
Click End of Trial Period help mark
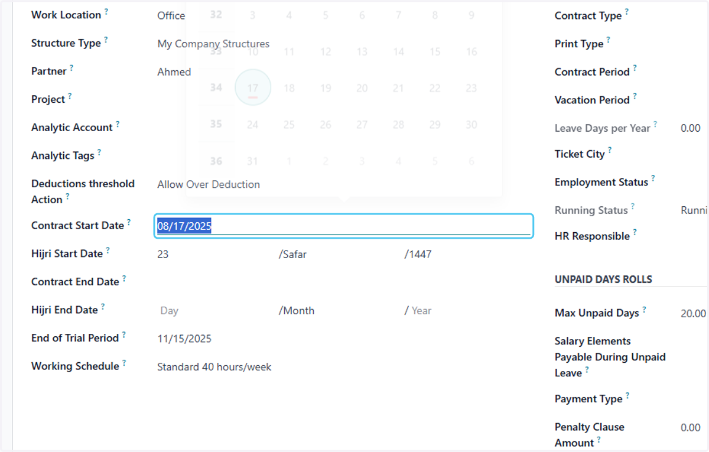[x=124, y=334]
